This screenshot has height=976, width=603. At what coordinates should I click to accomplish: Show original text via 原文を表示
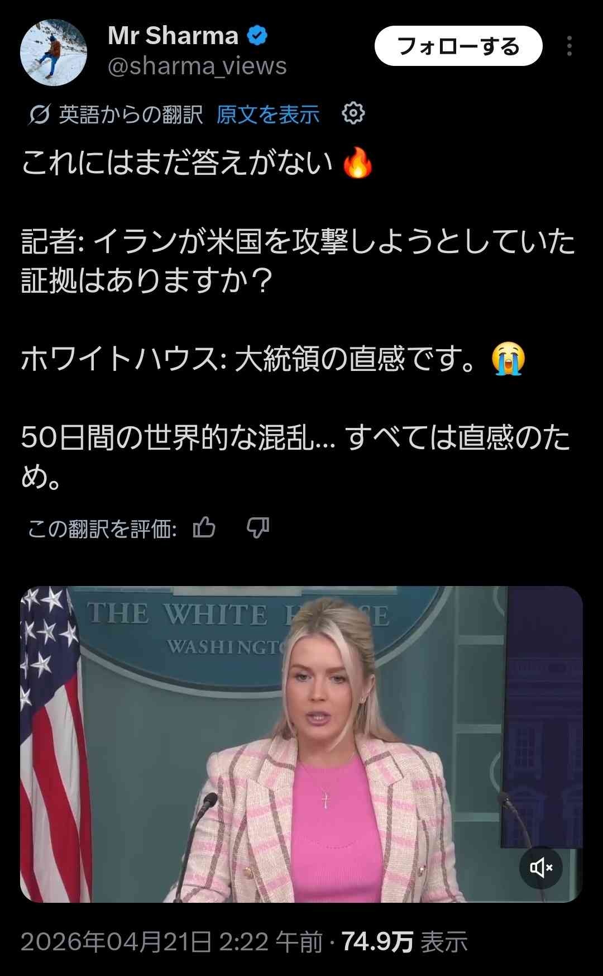tap(268, 115)
